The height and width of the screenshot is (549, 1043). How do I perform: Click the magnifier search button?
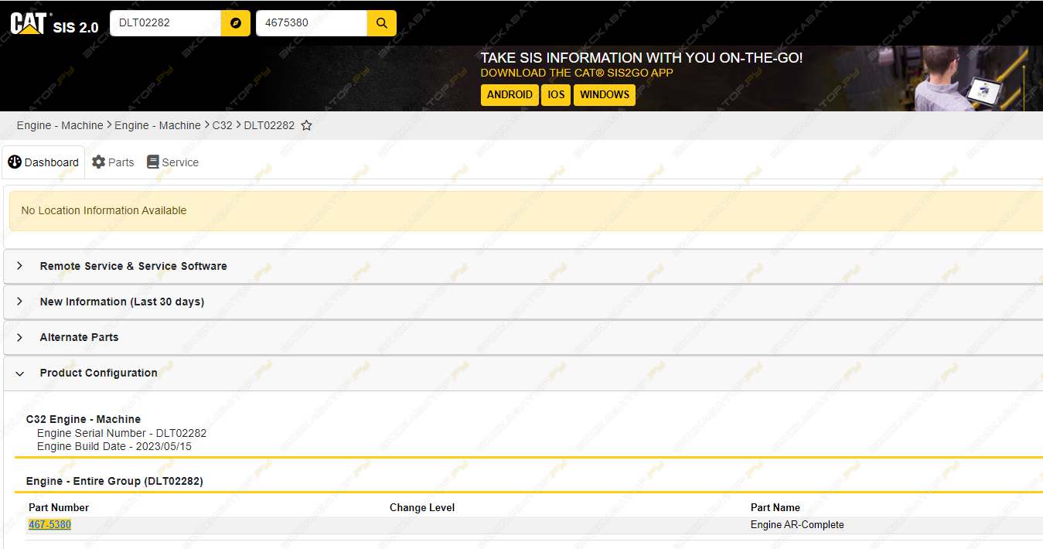pyautogui.click(x=381, y=23)
